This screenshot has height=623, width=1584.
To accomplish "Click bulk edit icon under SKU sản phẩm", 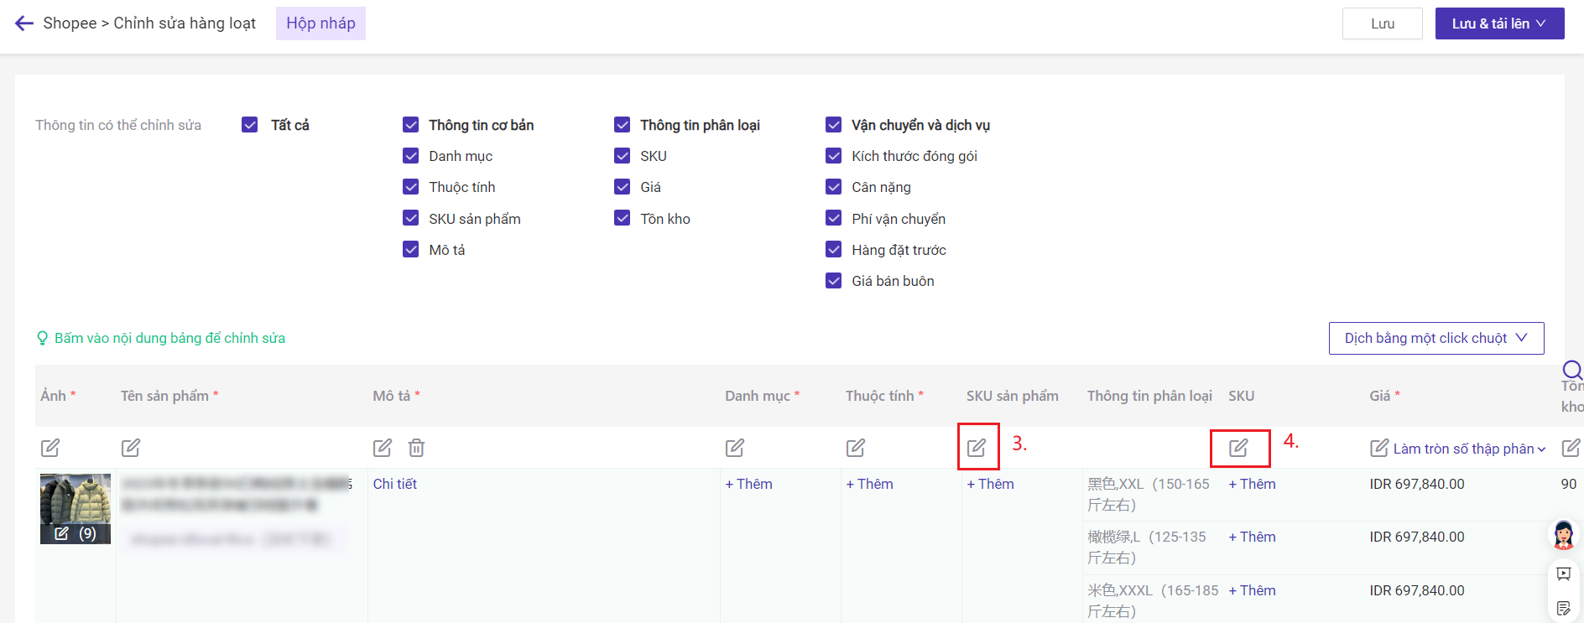I will tap(977, 448).
